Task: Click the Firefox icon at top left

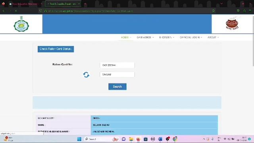Action: (3, 4)
